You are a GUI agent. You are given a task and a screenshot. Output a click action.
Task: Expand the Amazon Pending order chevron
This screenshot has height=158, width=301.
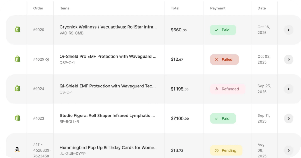pos(288,150)
